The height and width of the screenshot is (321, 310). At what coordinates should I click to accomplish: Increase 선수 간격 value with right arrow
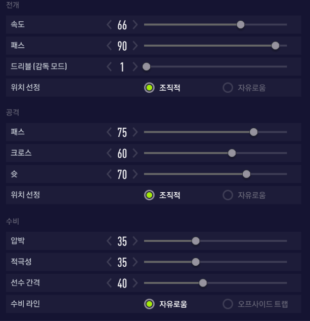tap(135, 283)
